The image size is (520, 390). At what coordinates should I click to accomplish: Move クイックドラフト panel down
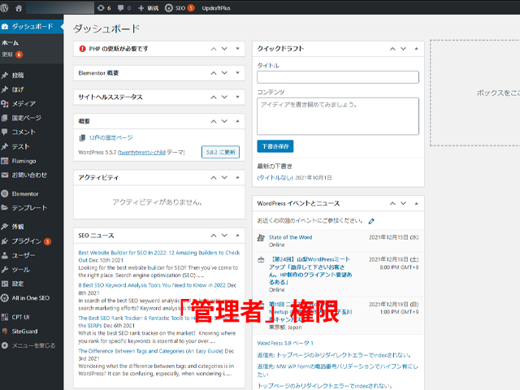click(403, 49)
